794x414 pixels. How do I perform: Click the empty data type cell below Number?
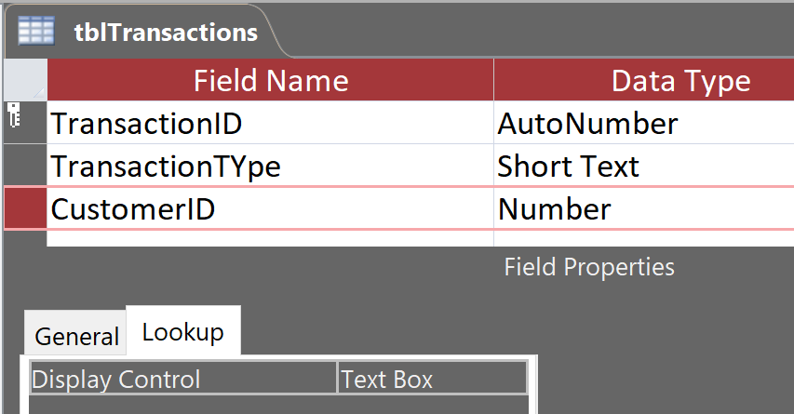click(x=642, y=239)
